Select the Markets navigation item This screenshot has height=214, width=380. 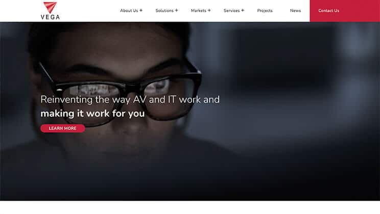199,11
